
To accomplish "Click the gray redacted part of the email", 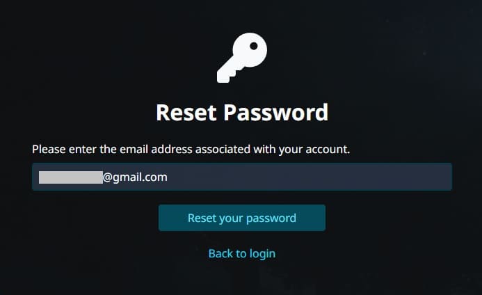I will [x=71, y=177].
